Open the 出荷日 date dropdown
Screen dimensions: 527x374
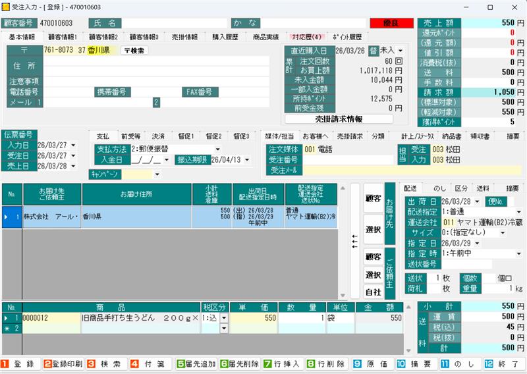pyautogui.click(x=477, y=201)
